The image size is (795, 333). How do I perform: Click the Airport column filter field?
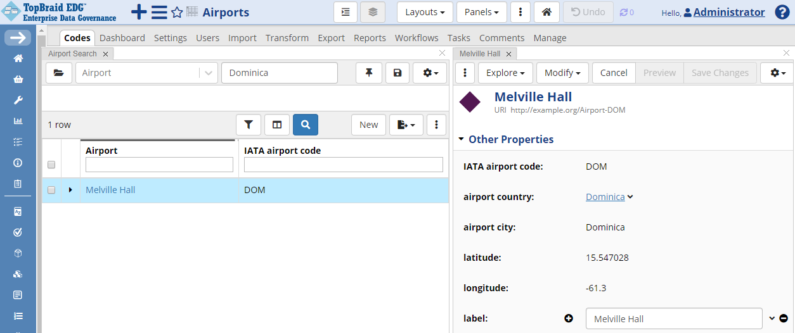159,165
